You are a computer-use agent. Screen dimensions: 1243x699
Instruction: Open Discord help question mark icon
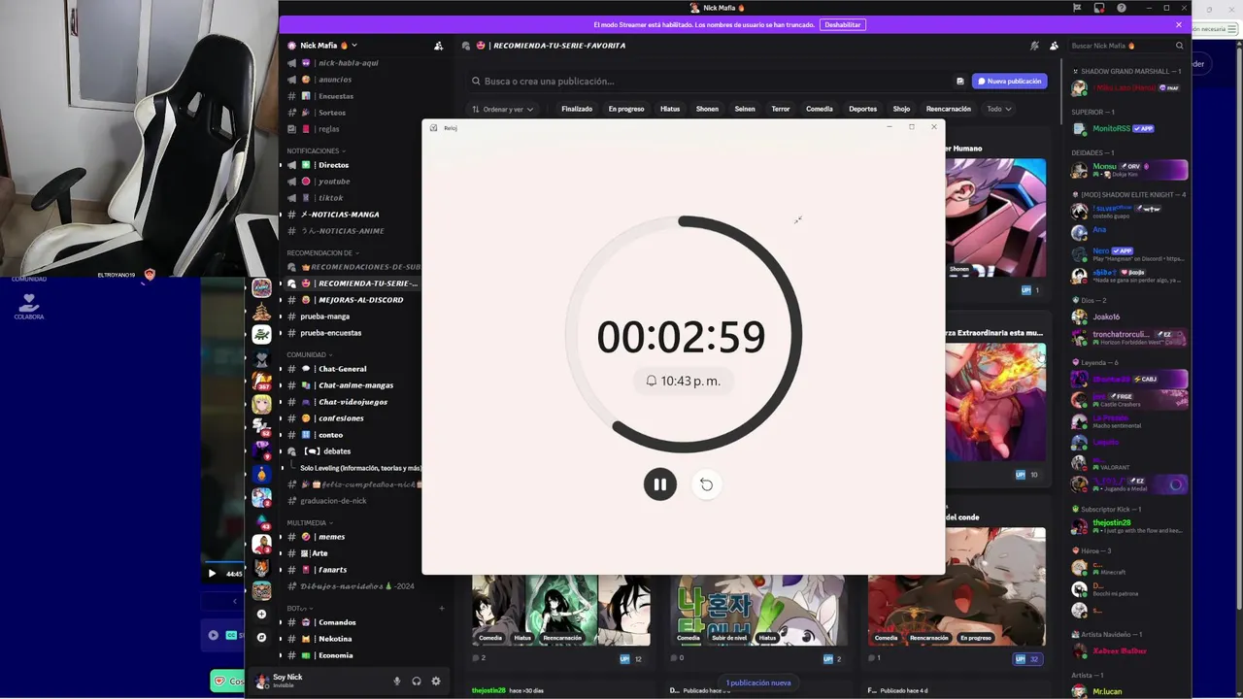click(x=1122, y=8)
